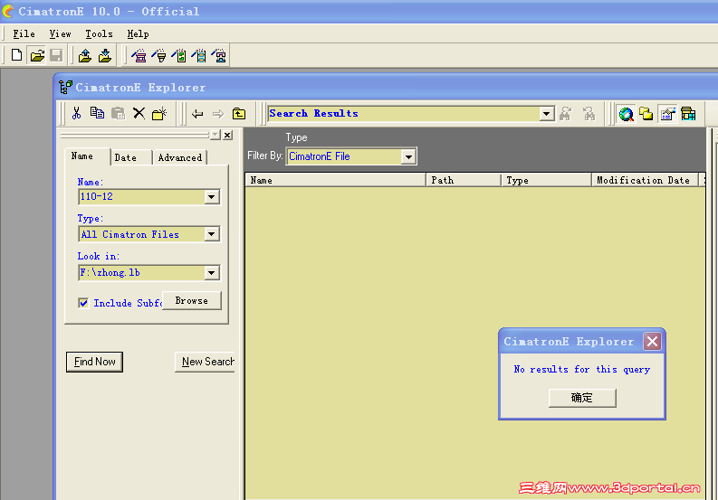Toggle the Include Subfolders checkbox

[83, 303]
